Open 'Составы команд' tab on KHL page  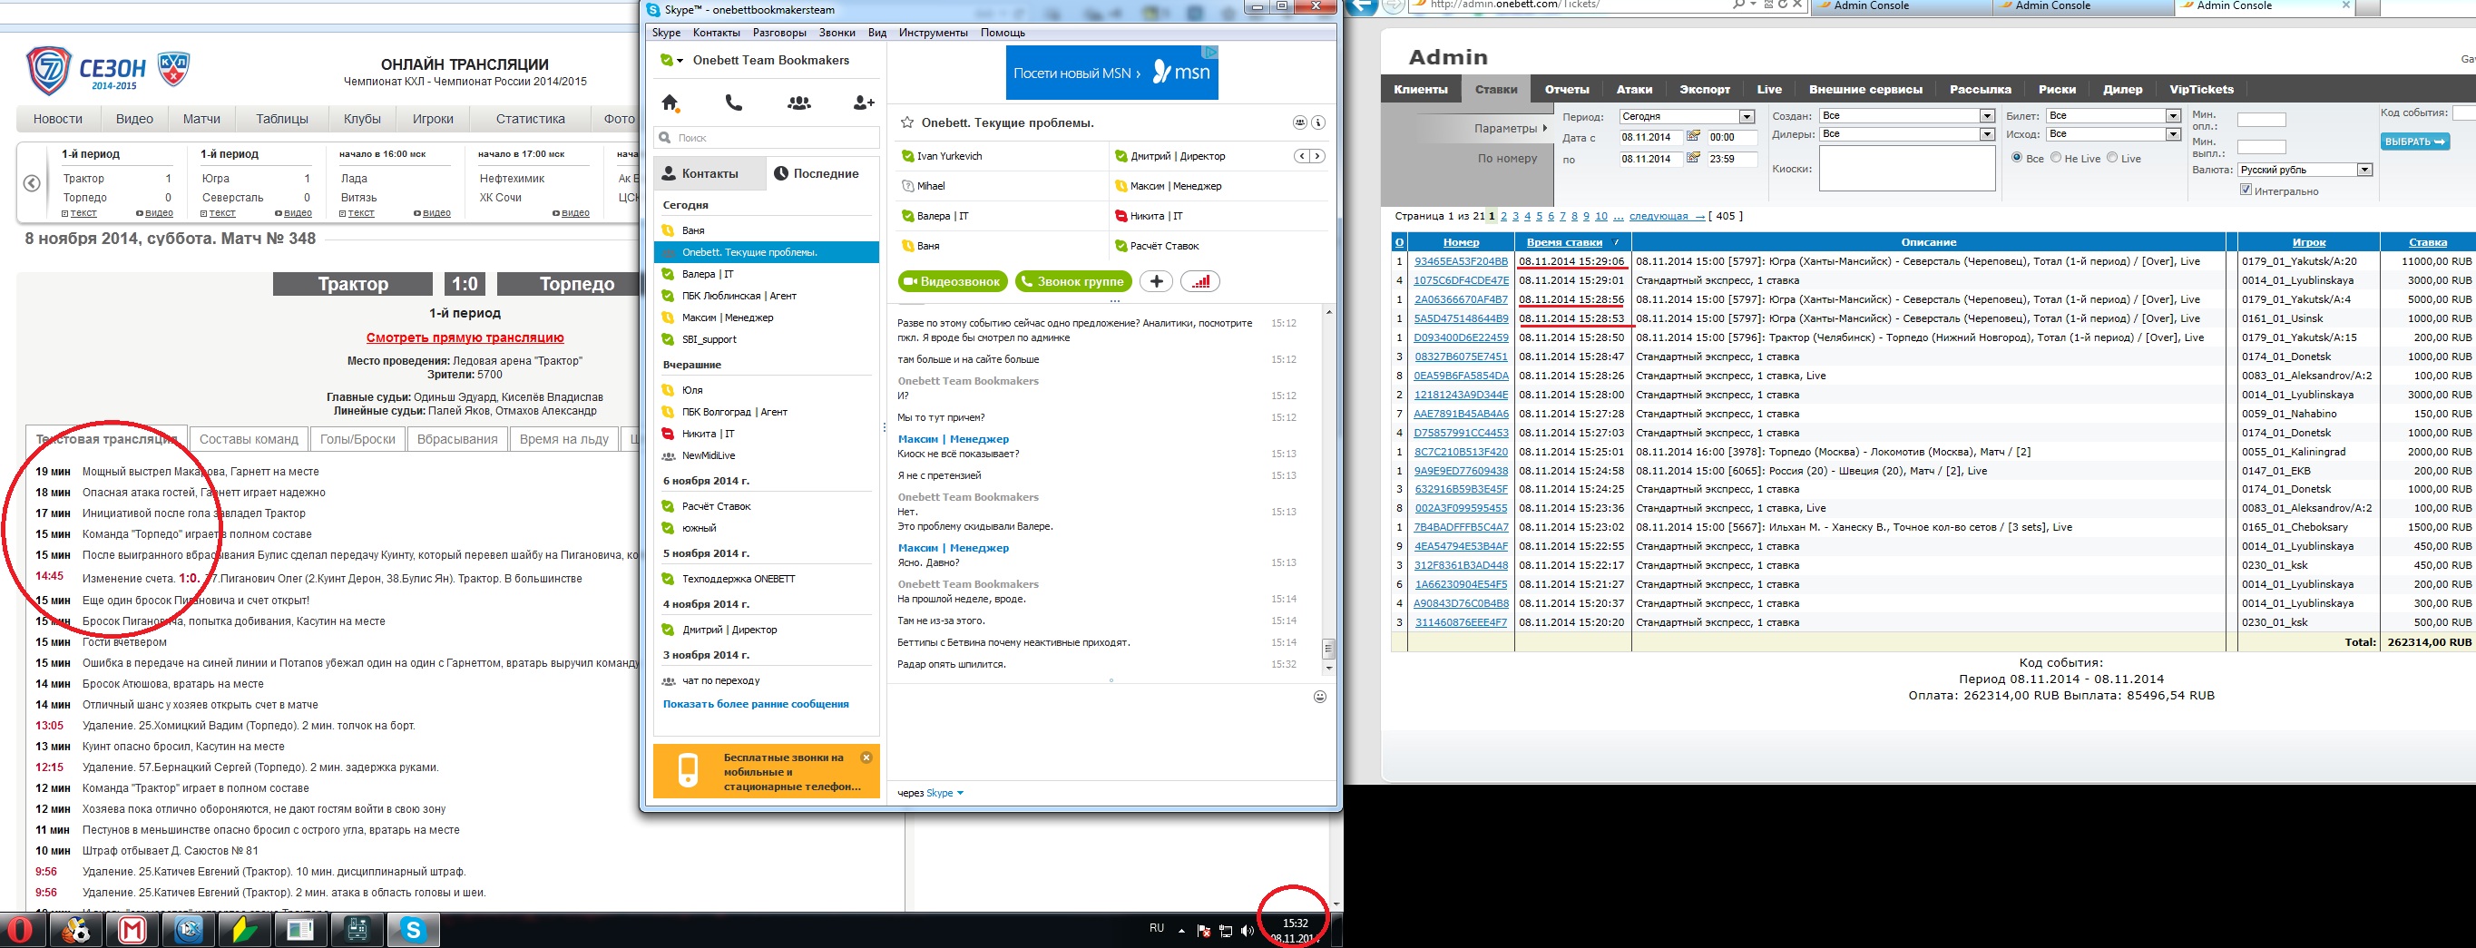pyautogui.click(x=249, y=439)
